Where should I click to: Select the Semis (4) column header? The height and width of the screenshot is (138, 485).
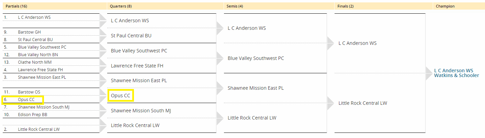[x=279, y=6]
